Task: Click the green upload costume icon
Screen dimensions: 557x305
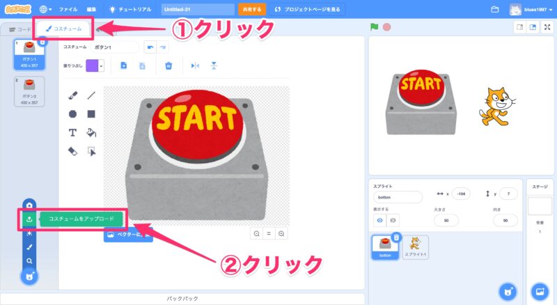Action: tap(29, 219)
